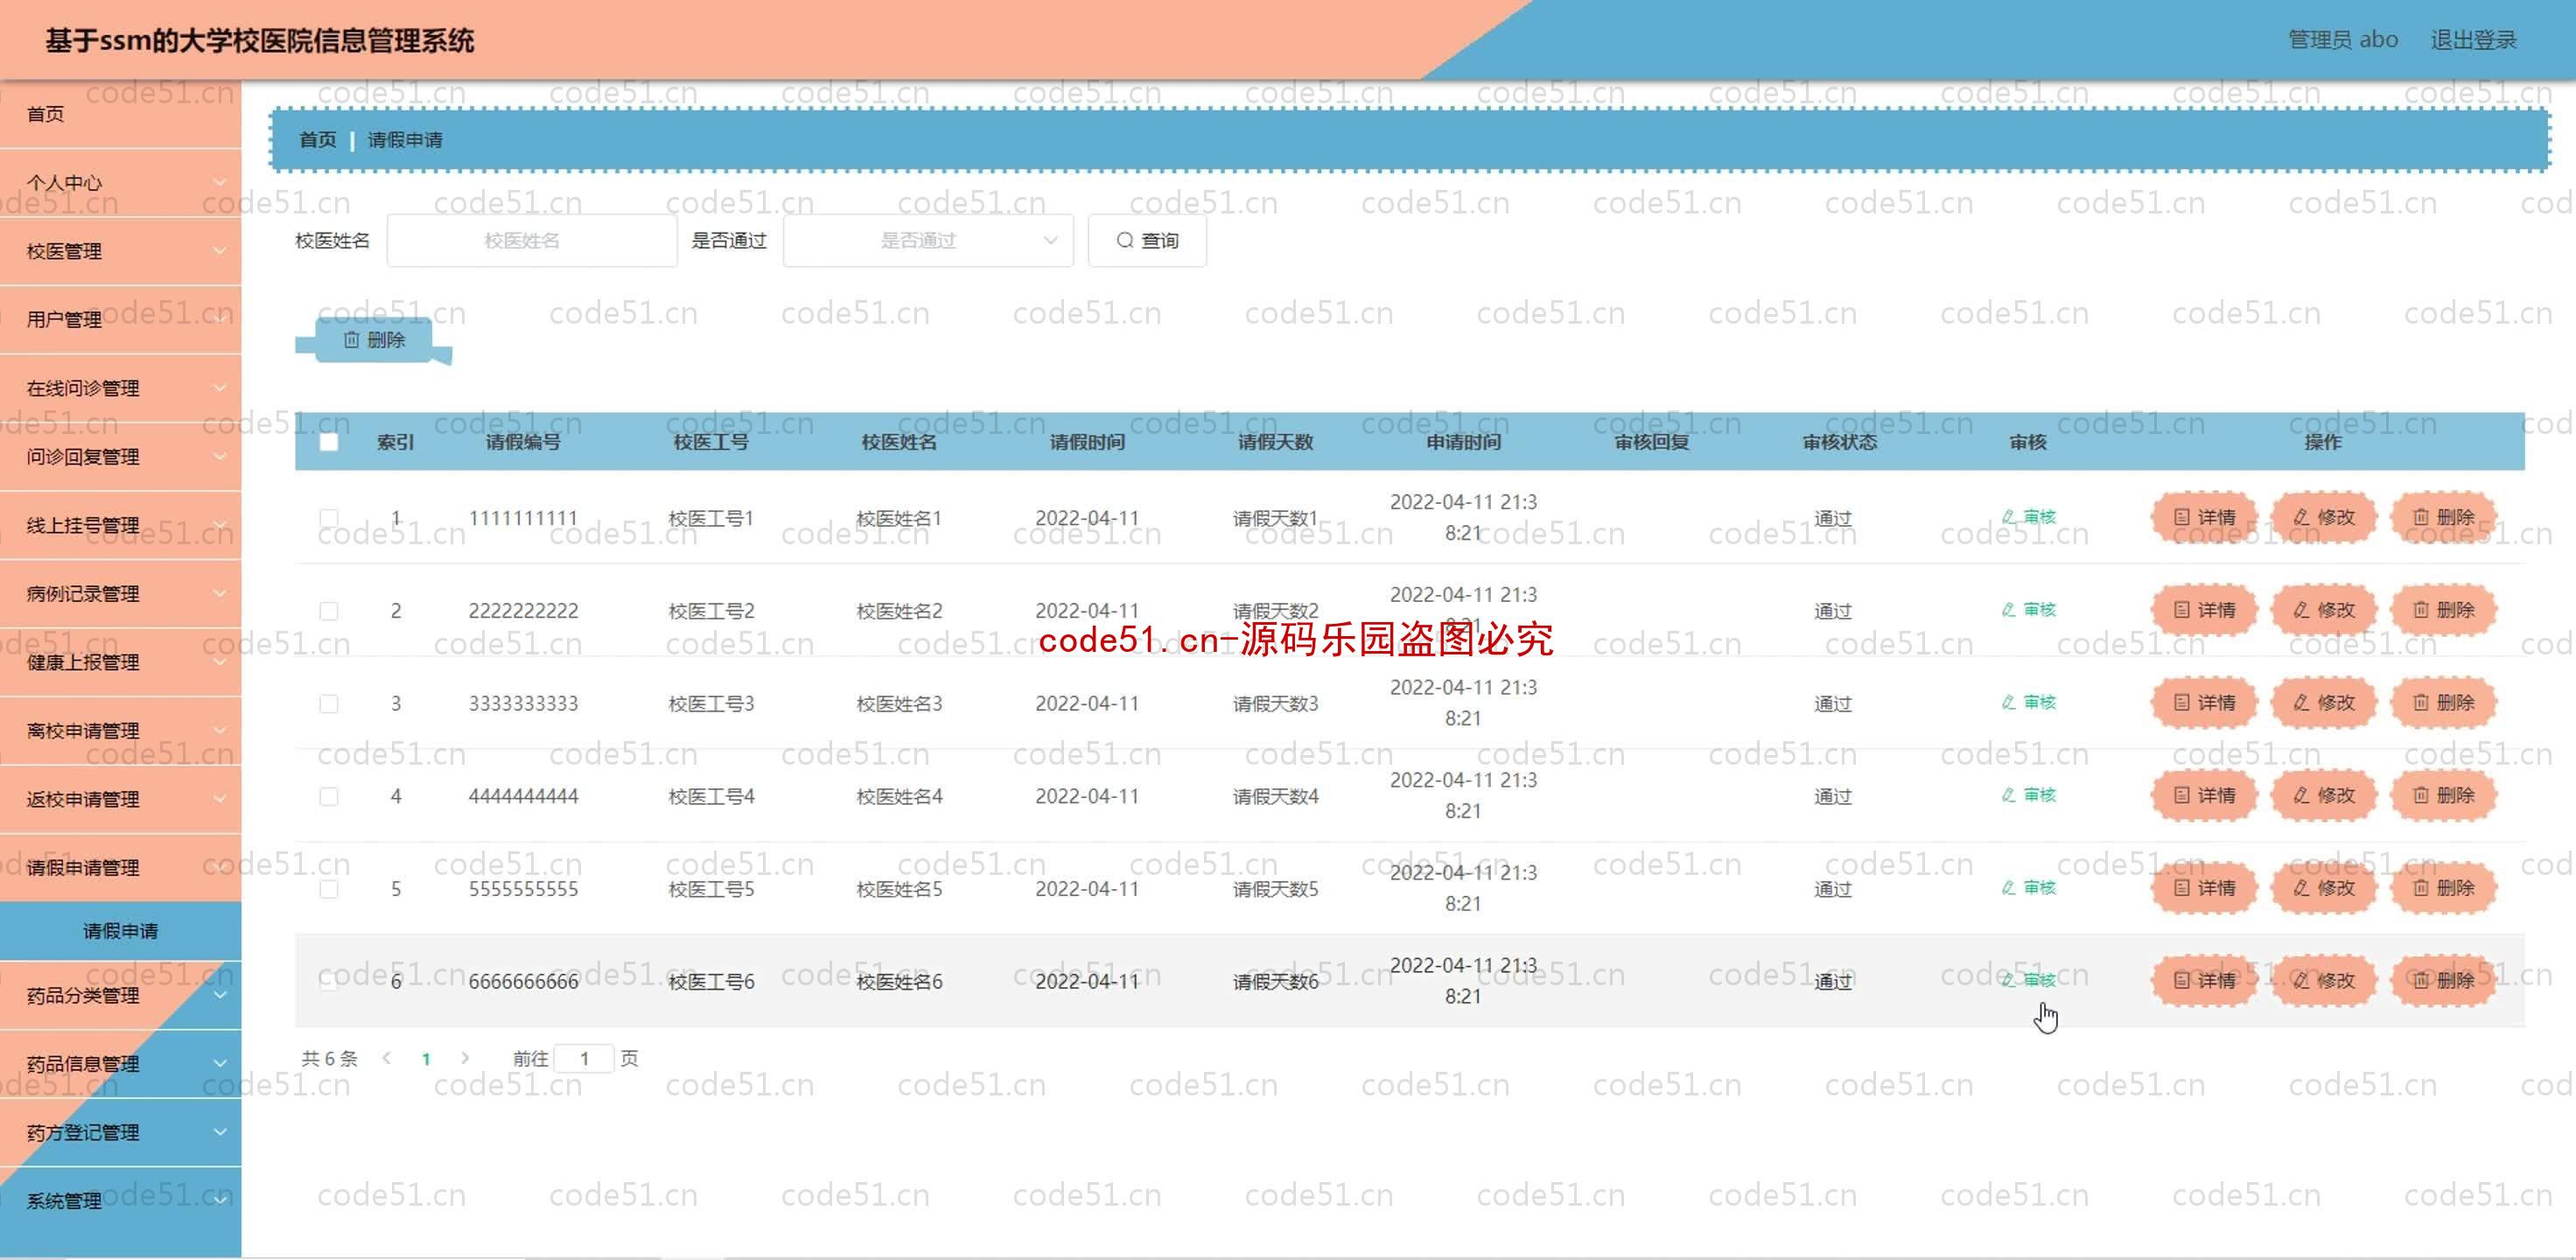The height and width of the screenshot is (1260, 2576).
Task: Click 修改 in row 校医姓名5
Action: 2323,888
